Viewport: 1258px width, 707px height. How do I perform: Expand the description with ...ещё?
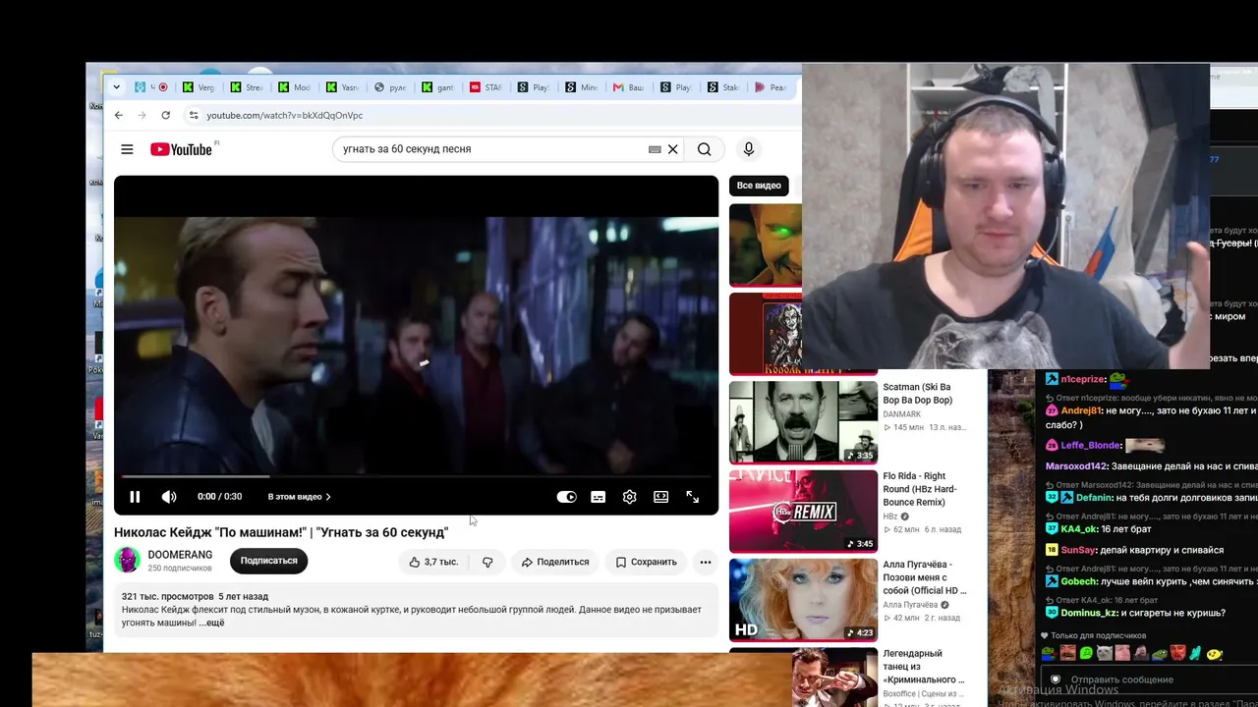click(x=211, y=623)
